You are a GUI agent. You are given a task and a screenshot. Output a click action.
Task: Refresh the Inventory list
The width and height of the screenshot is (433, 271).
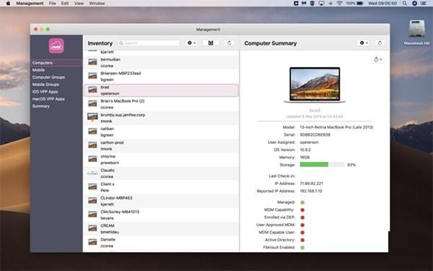click(x=229, y=43)
